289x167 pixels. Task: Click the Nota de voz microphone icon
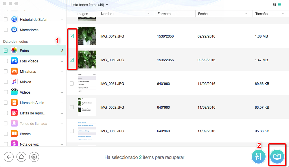tap(14, 143)
